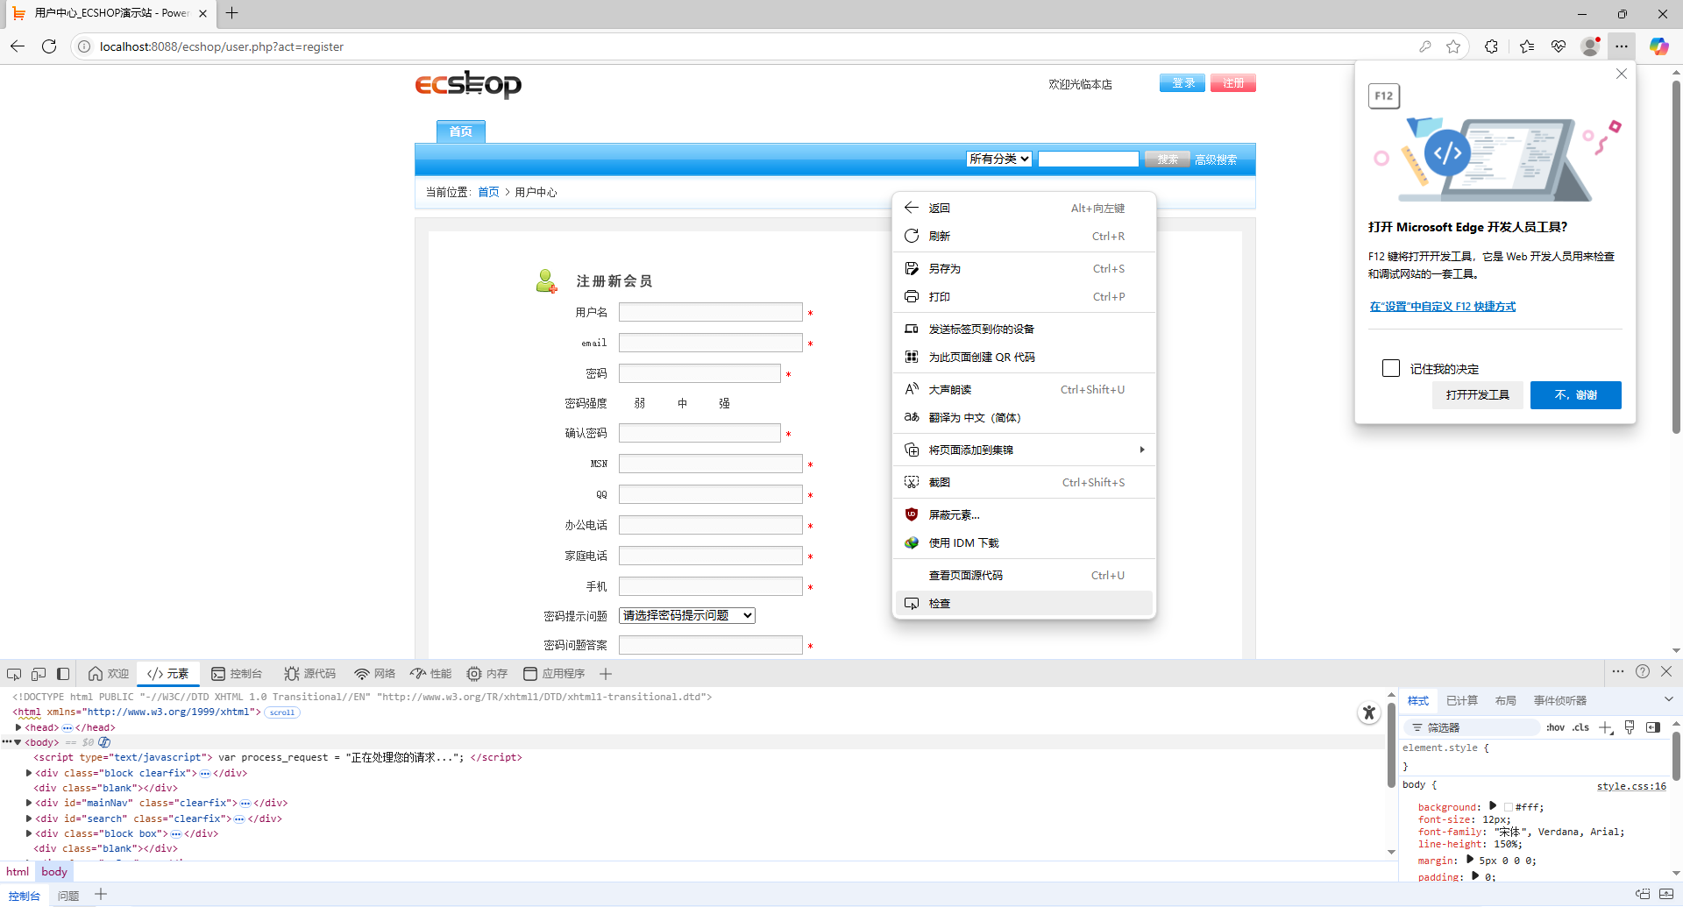This screenshot has height=907, width=1683.
Task: Expand quick view panel icon at bottom right
Action: coord(1666,894)
